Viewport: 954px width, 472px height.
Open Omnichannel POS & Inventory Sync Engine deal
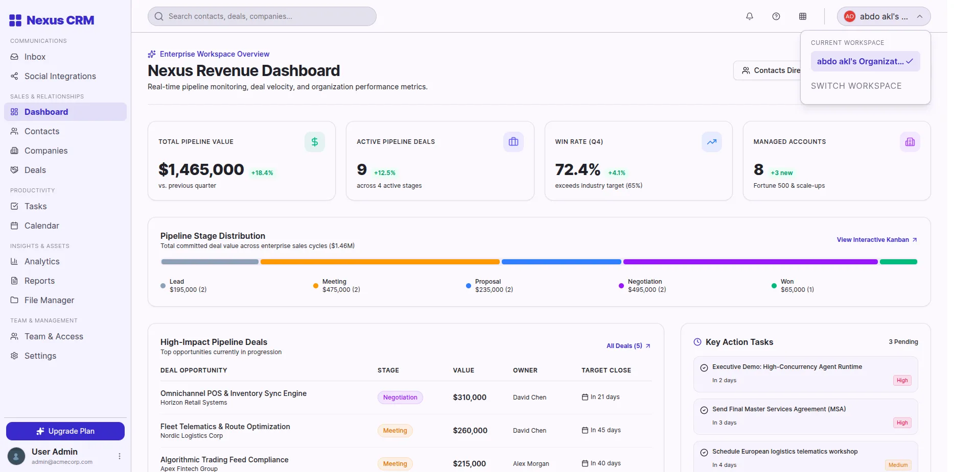coord(234,393)
